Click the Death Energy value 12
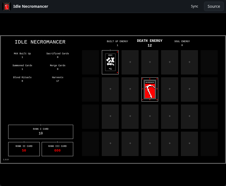This screenshot has height=186, width=226. tap(150, 45)
